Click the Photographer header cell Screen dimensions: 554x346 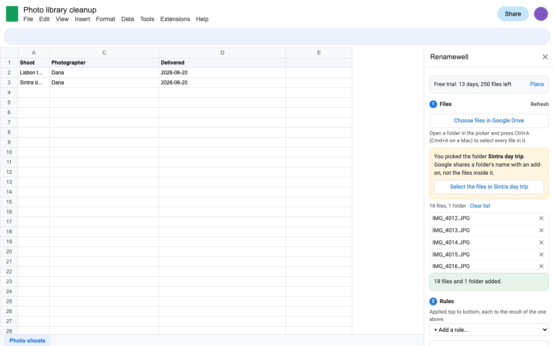coord(104,63)
